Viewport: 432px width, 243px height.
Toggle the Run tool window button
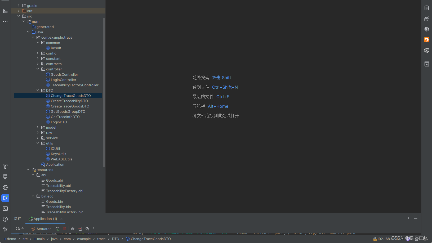[5, 198]
